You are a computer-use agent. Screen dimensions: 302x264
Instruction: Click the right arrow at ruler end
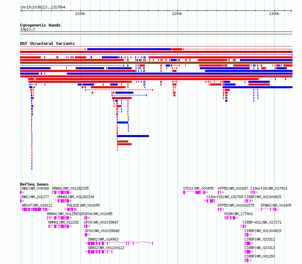click(x=291, y=11)
